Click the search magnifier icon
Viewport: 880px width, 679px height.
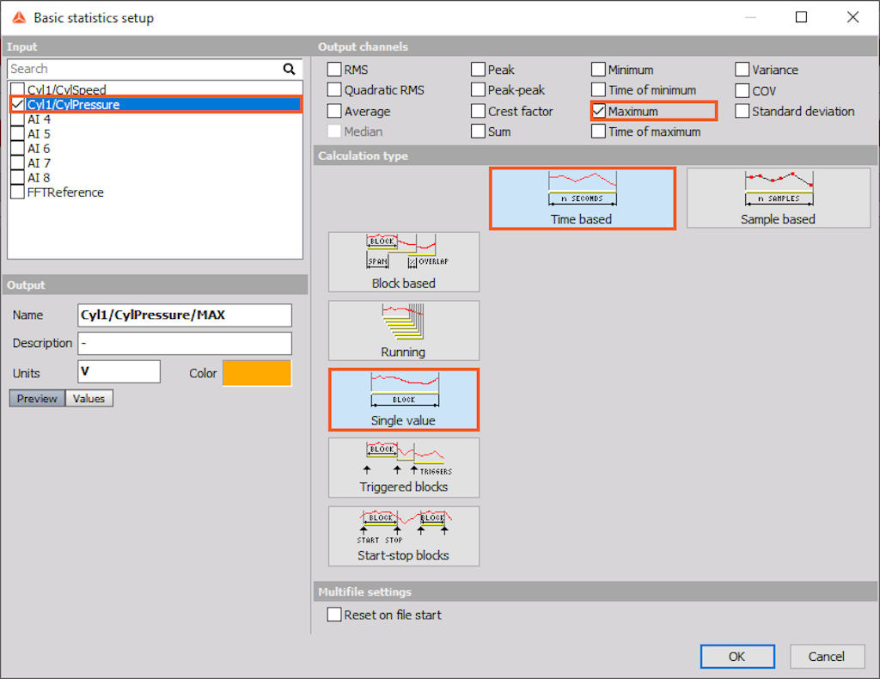[x=289, y=69]
